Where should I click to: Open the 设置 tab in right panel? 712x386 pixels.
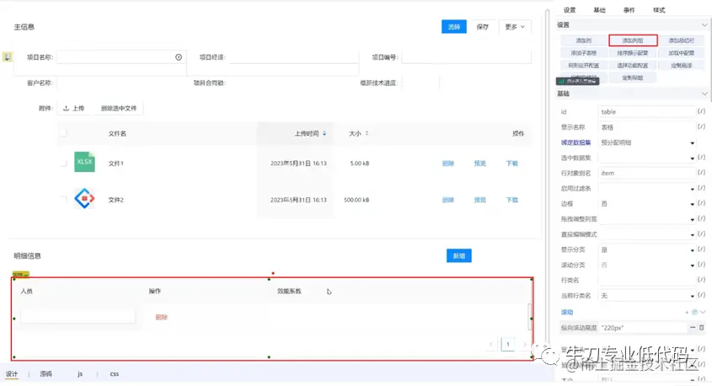click(570, 10)
